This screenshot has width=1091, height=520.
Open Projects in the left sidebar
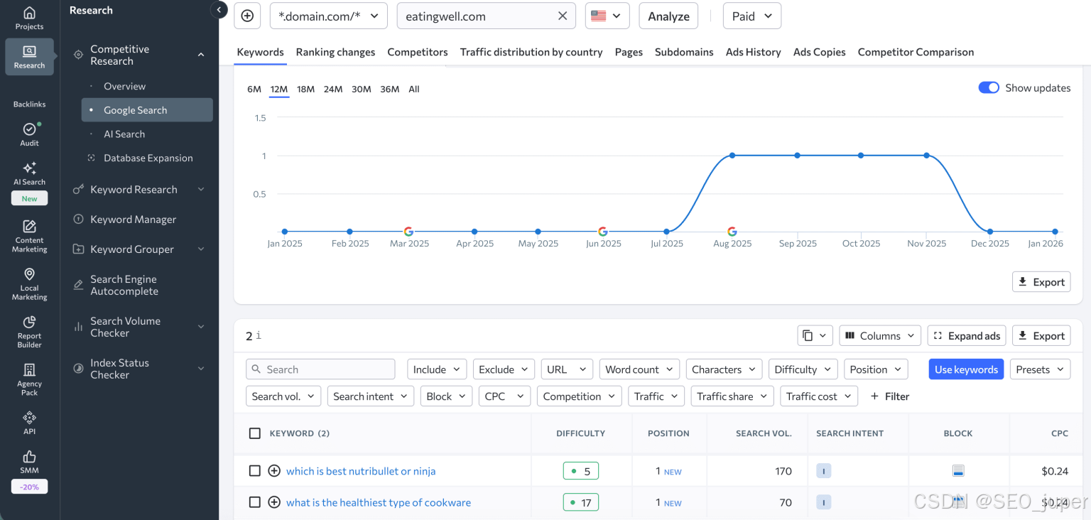pyautogui.click(x=29, y=18)
